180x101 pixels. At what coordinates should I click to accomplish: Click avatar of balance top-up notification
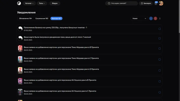[20, 29]
